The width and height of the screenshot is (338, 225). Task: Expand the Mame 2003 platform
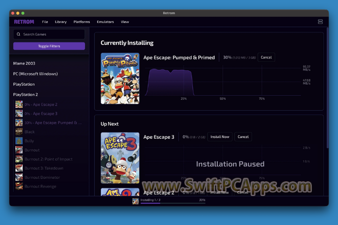coord(24,63)
